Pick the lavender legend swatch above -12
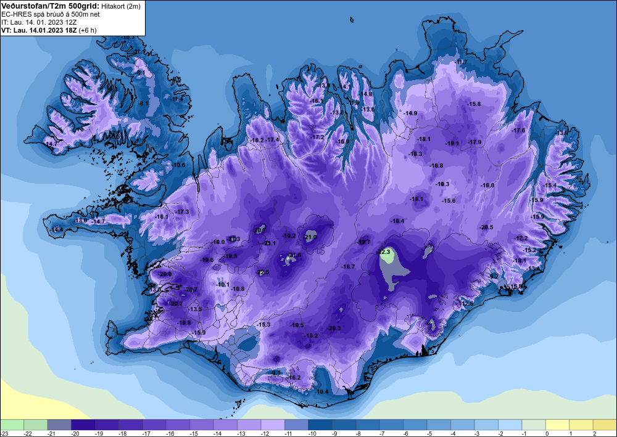 [x=273, y=425]
